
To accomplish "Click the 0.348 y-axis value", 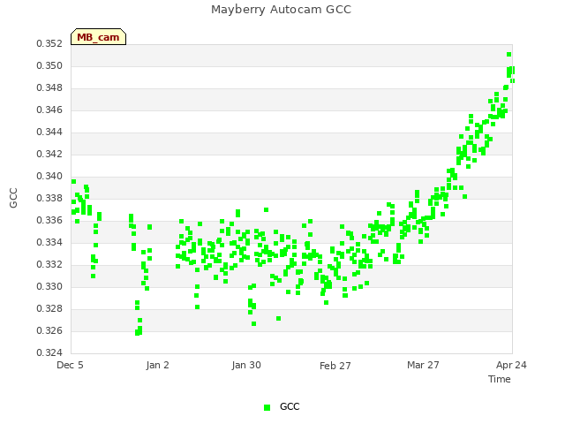I will (x=49, y=87).
